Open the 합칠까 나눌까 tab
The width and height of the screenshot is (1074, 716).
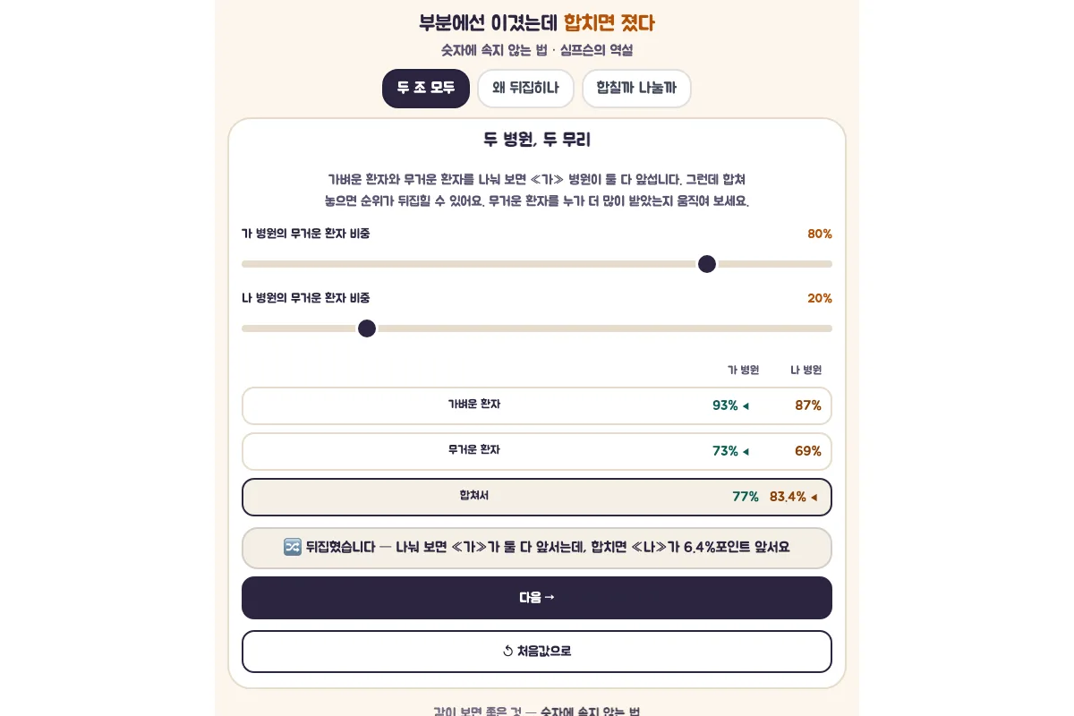636,89
